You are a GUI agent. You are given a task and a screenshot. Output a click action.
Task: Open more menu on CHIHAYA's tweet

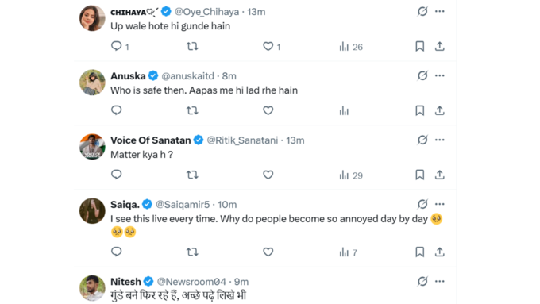[439, 11]
